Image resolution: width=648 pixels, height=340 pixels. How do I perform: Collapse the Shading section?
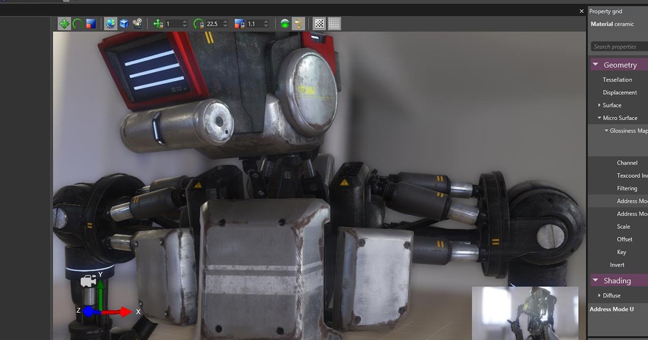pos(596,280)
